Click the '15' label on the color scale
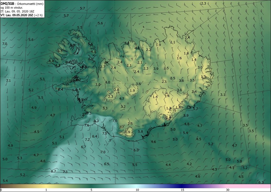This screenshot has height=192, width=271. pyautogui.click(x=182, y=190)
